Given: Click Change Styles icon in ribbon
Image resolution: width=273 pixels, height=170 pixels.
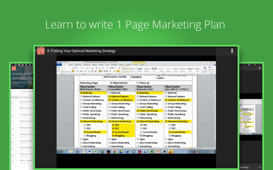Looking at the screenshot, I should tap(205, 69).
